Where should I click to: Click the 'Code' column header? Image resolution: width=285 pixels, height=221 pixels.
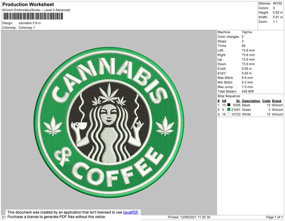click(266, 101)
